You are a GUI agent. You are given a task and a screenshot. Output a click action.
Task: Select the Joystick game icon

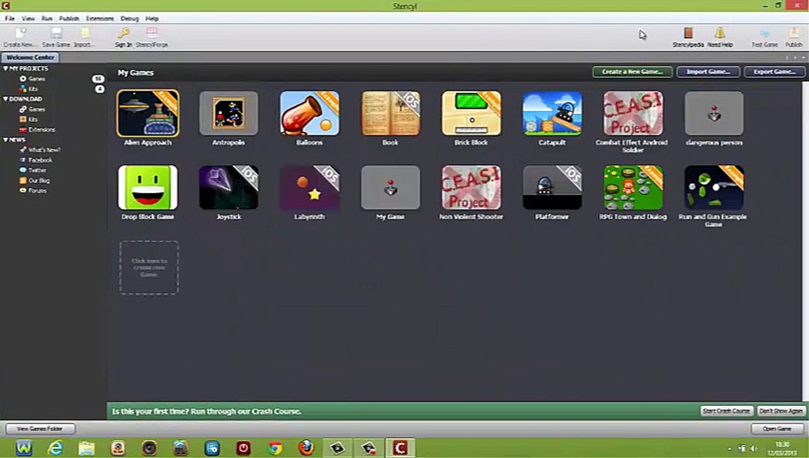coord(228,188)
